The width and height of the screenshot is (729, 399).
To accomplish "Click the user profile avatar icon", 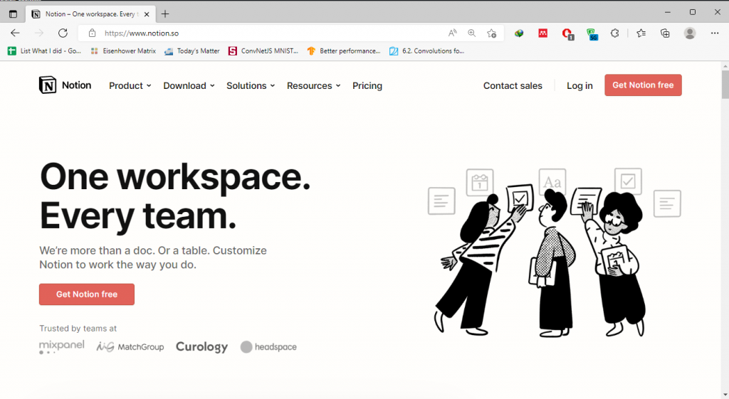I will (x=689, y=33).
